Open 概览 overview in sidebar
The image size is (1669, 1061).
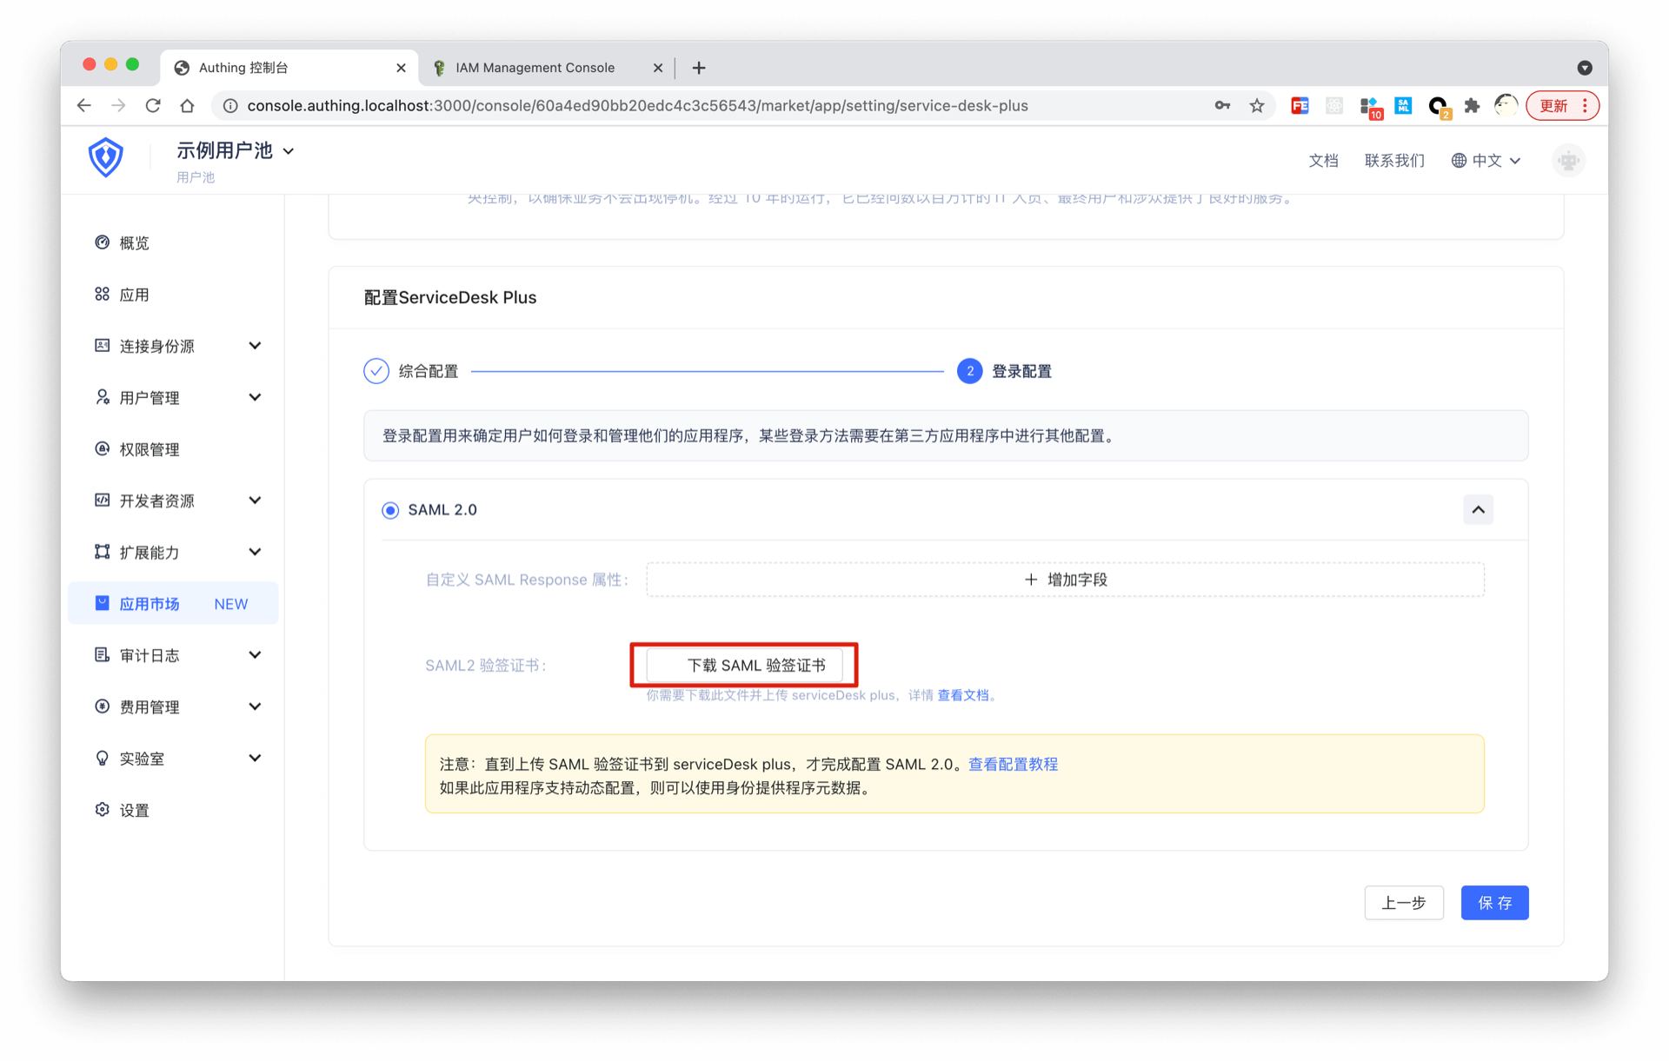134,243
